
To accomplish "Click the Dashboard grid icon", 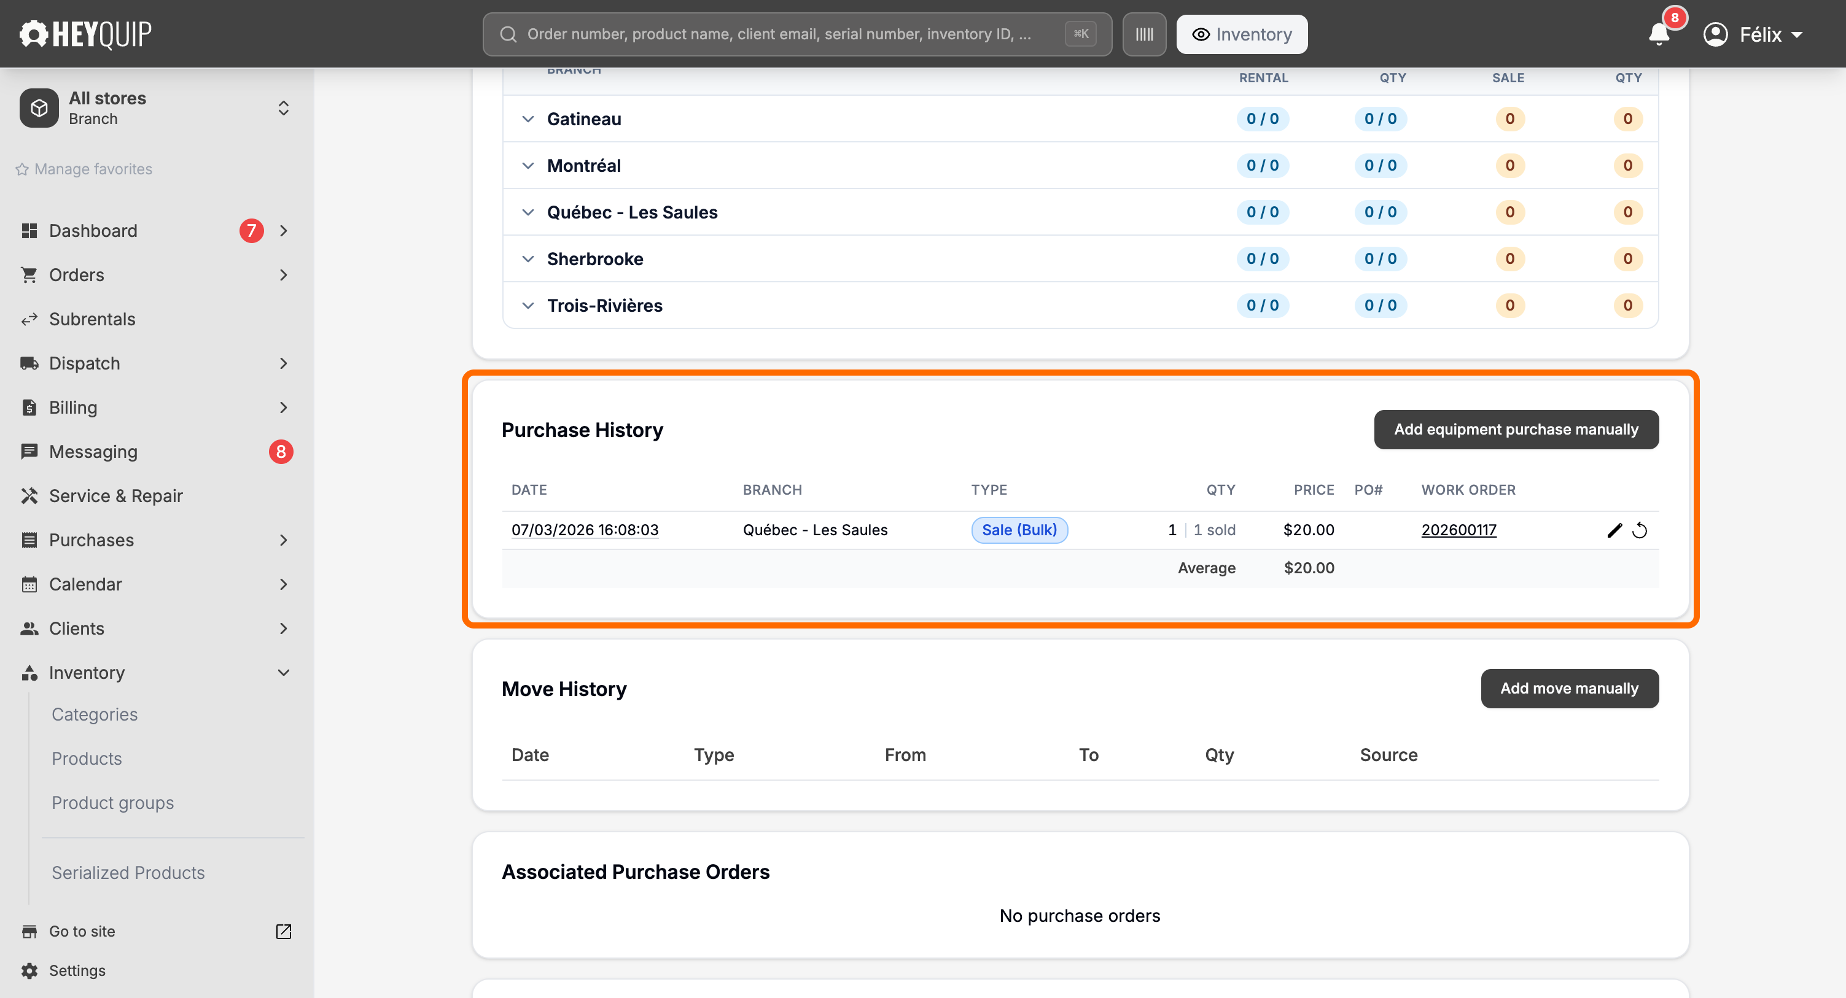I will tap(29, 231).
